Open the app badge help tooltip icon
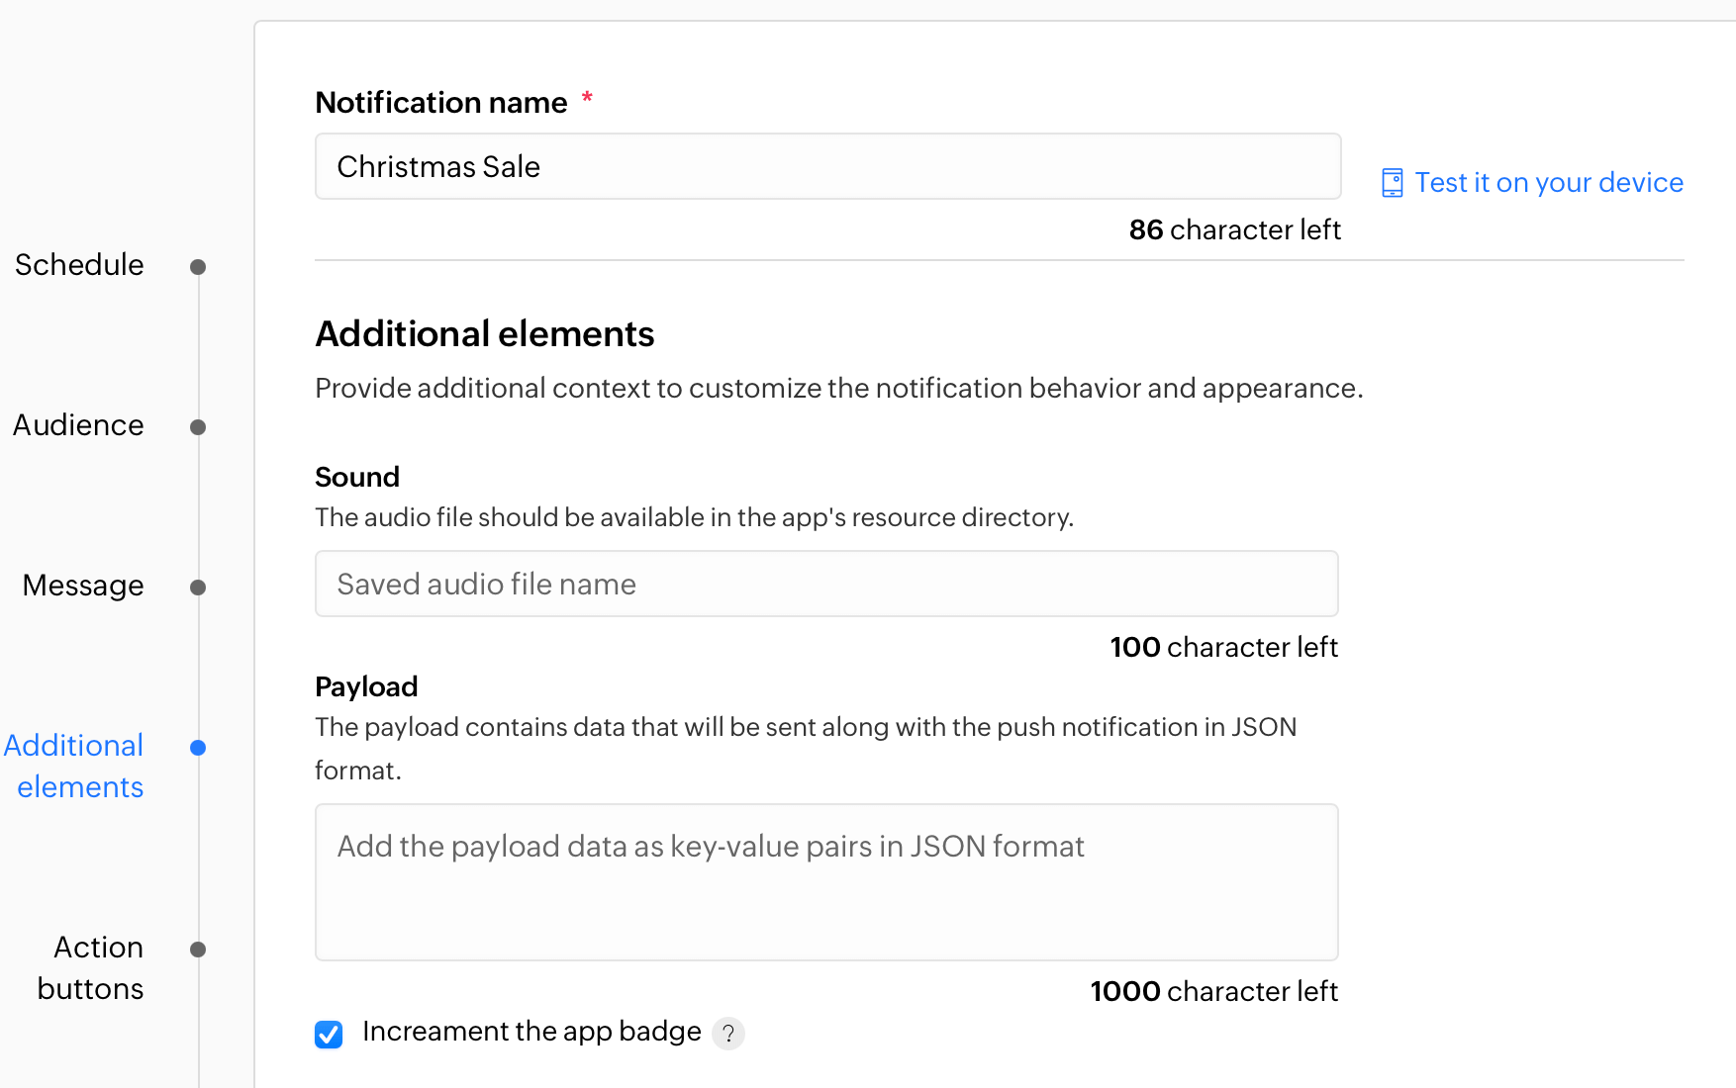 click(728, 1034)
